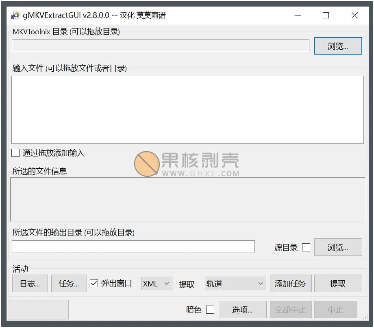This screenshot has height=328, width=374.
Task: Click inside the 输入文件 input files list
Action: click(x=187, y=109)
